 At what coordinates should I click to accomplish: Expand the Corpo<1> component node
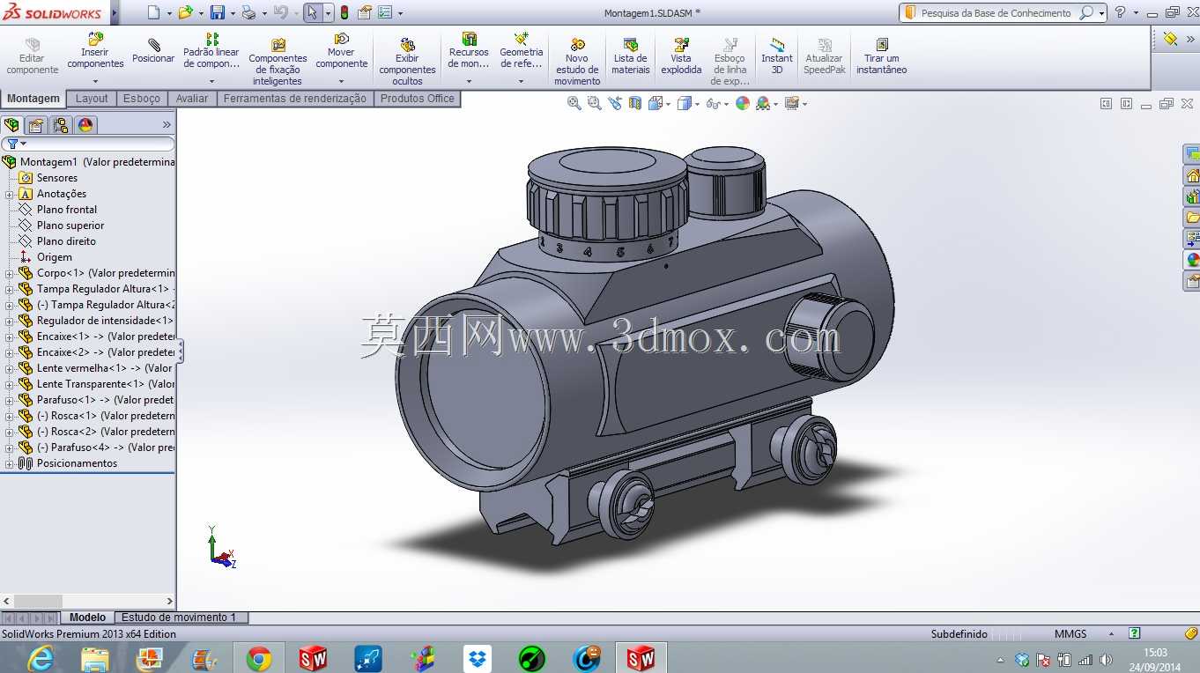click(10, 273)
